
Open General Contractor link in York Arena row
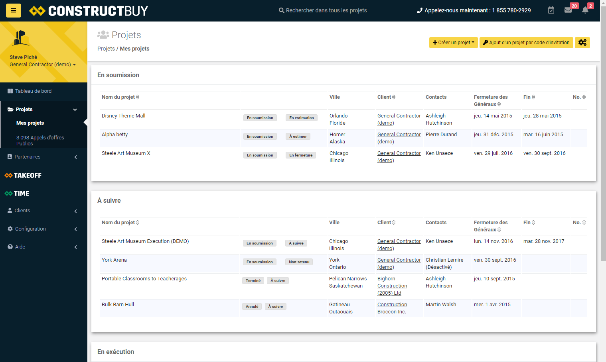pyautogui.click(x=399, y=264)
